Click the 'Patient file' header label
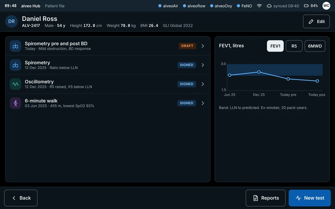The image size is (335, 209). point(55,6)
